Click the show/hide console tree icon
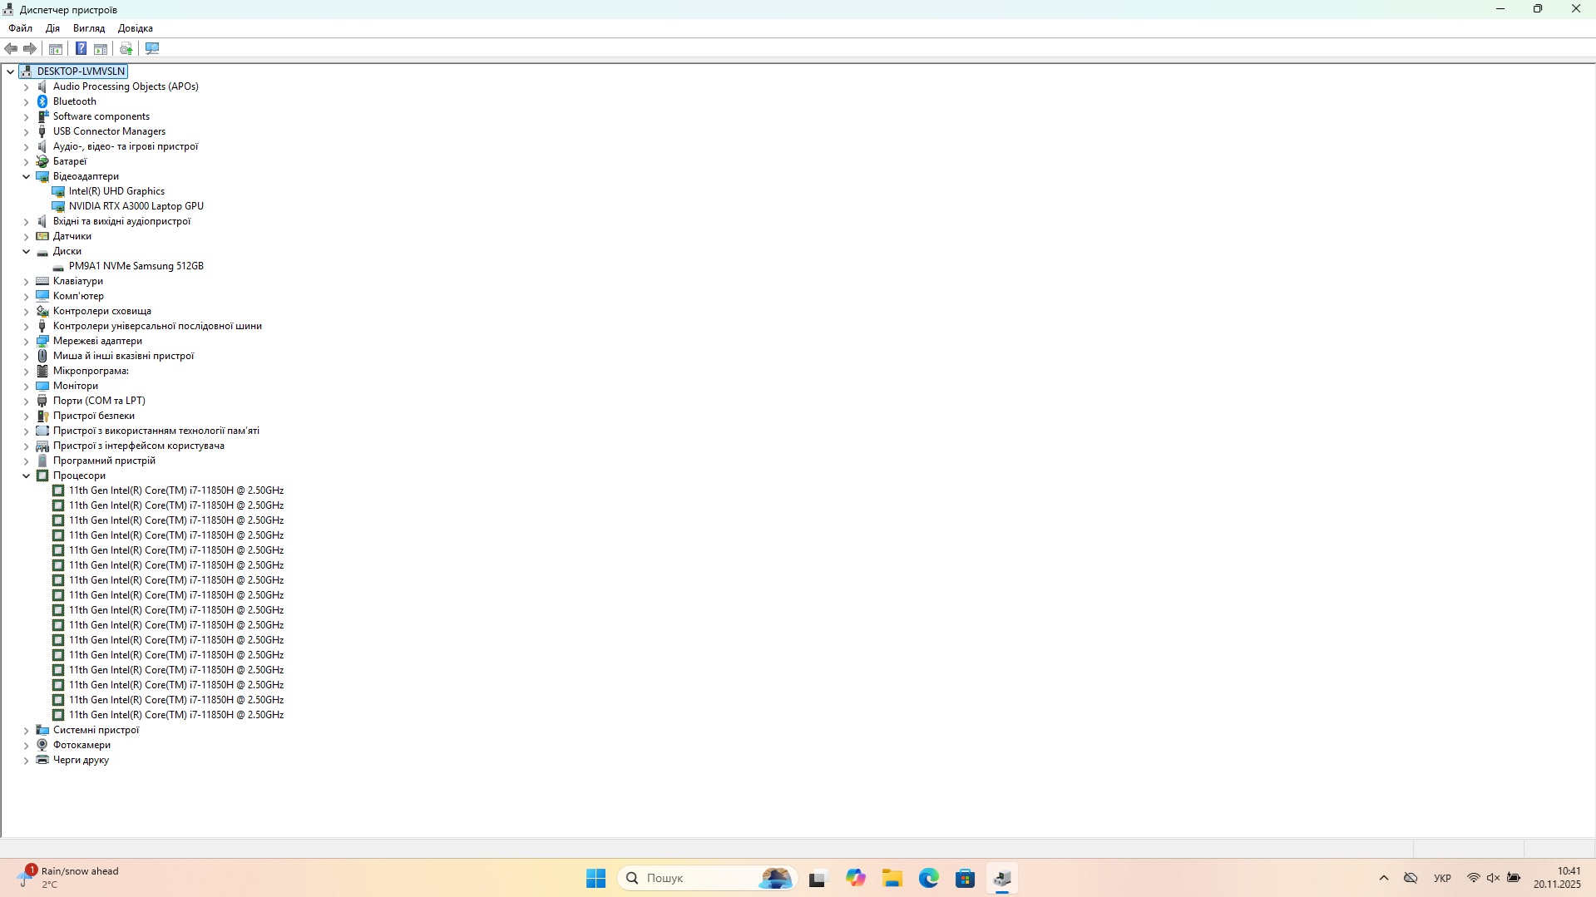 (x=56, y=48)
